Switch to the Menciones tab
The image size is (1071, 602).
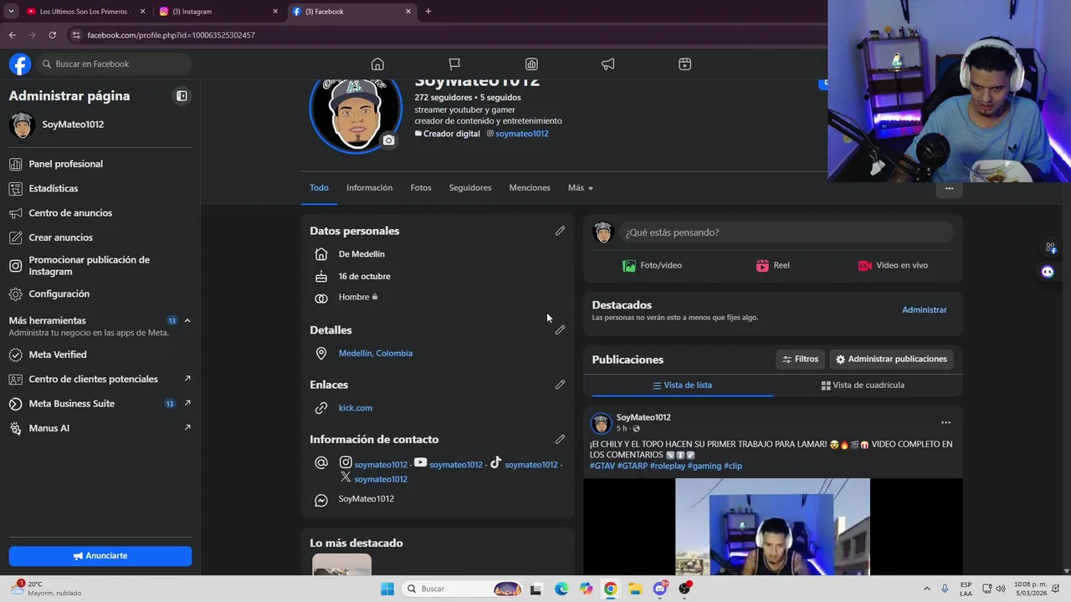[530, 188]
